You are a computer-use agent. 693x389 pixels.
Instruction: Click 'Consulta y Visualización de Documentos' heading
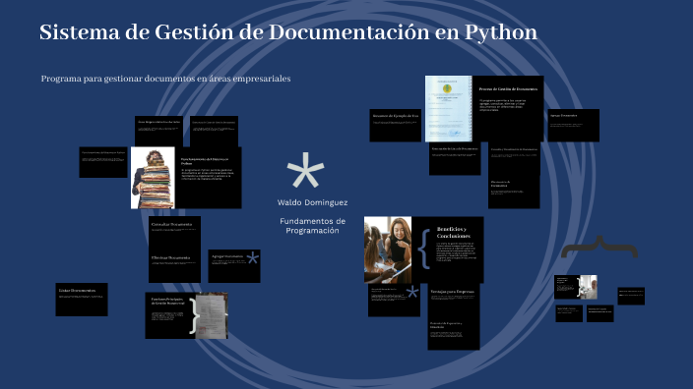[515, 149]
